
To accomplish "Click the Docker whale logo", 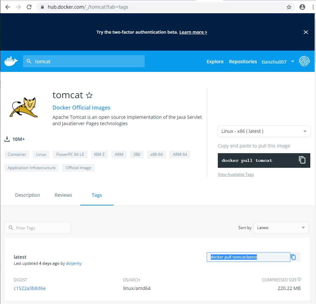I will pos(11,61).
